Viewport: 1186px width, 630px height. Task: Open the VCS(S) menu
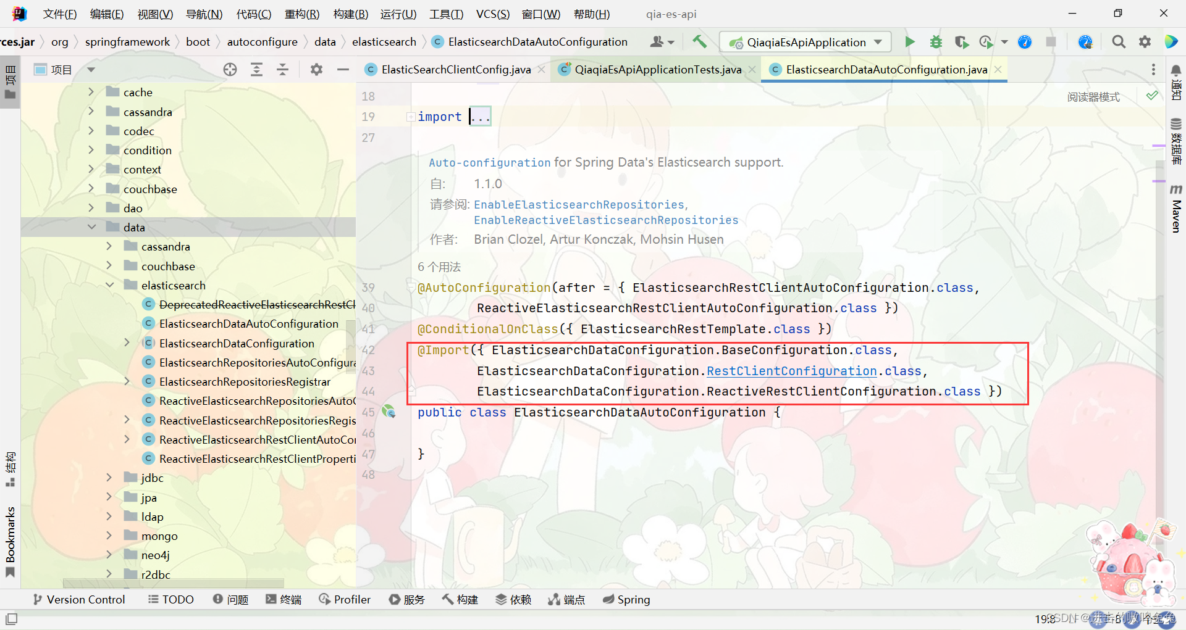(x=493, y=14)
